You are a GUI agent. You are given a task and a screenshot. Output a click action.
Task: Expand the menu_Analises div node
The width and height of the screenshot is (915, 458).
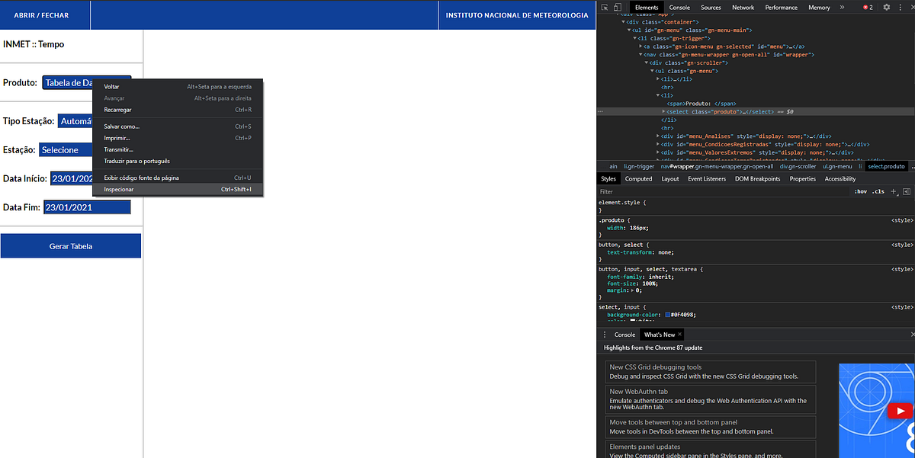[x=658, y=136]
